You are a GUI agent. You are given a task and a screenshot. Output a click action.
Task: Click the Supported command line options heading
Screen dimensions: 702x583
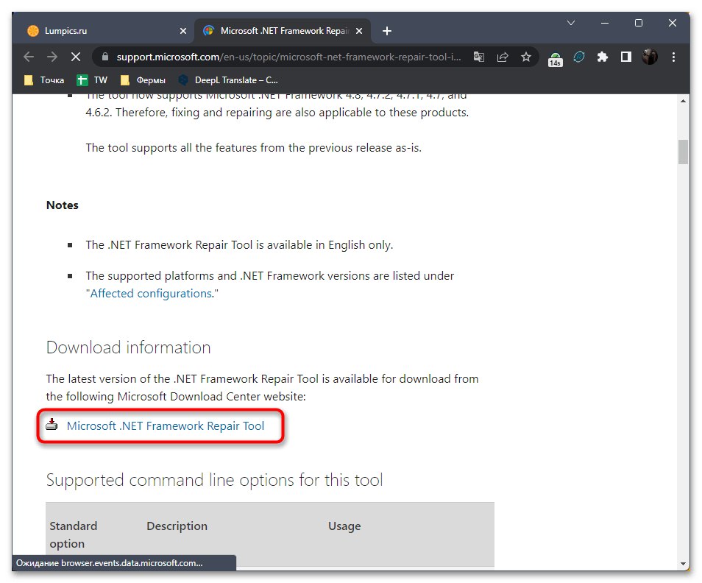click(214, 480)
